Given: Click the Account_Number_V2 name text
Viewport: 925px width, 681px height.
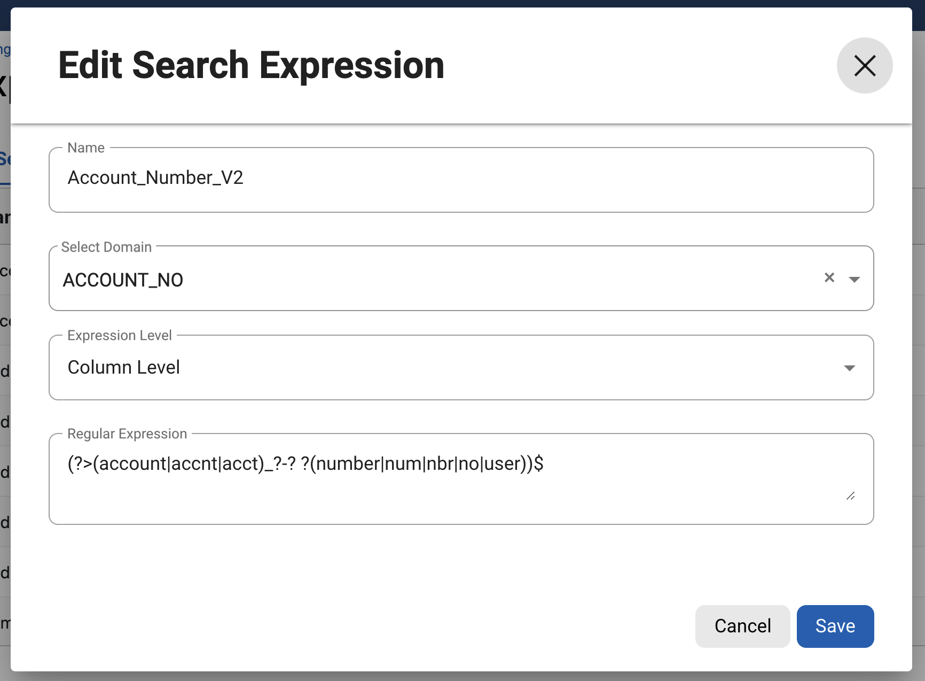Looking at the screenshot, I should coord(155,177).
